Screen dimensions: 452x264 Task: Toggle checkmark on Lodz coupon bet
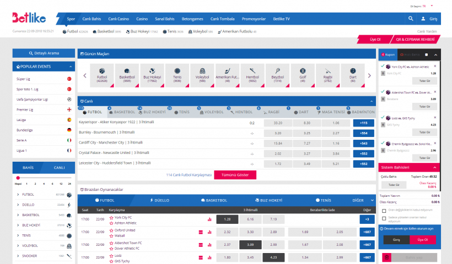pyautogui.click(x=383, y=117)
